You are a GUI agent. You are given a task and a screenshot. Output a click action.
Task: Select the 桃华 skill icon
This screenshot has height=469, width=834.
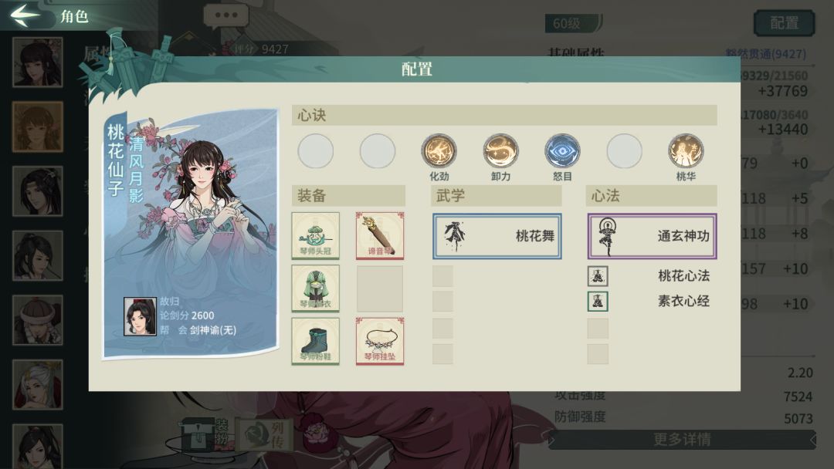[x=686, y=151]
